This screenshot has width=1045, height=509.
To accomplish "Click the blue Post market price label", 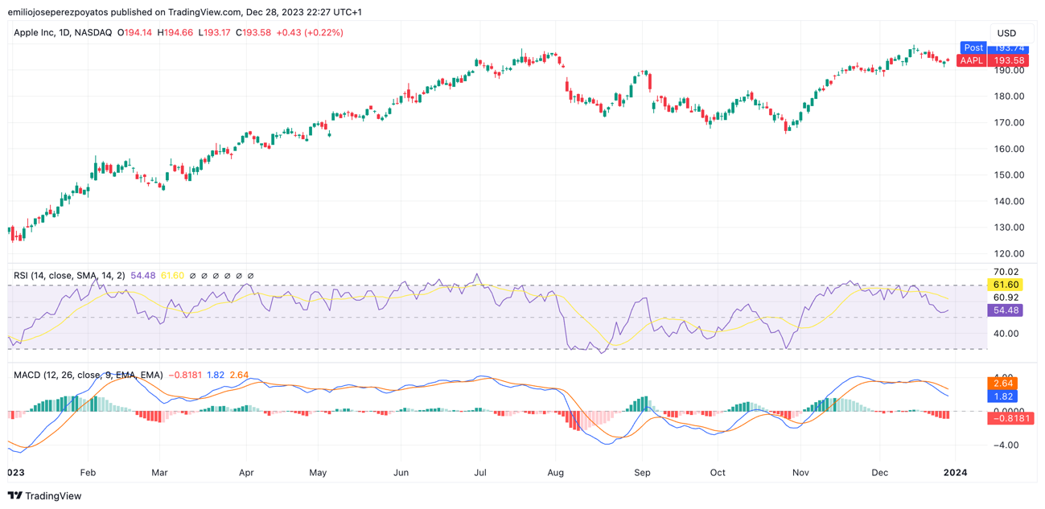I will click(994, 47).
